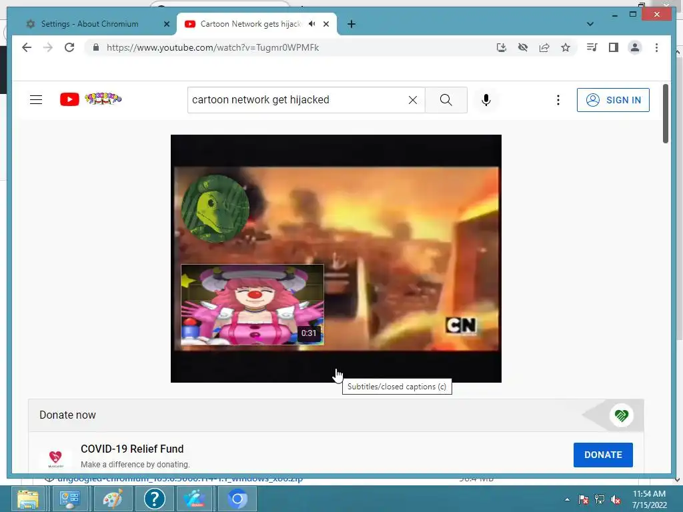
Task: Launch Paint from the taskbar
Action: pos(112,499)
